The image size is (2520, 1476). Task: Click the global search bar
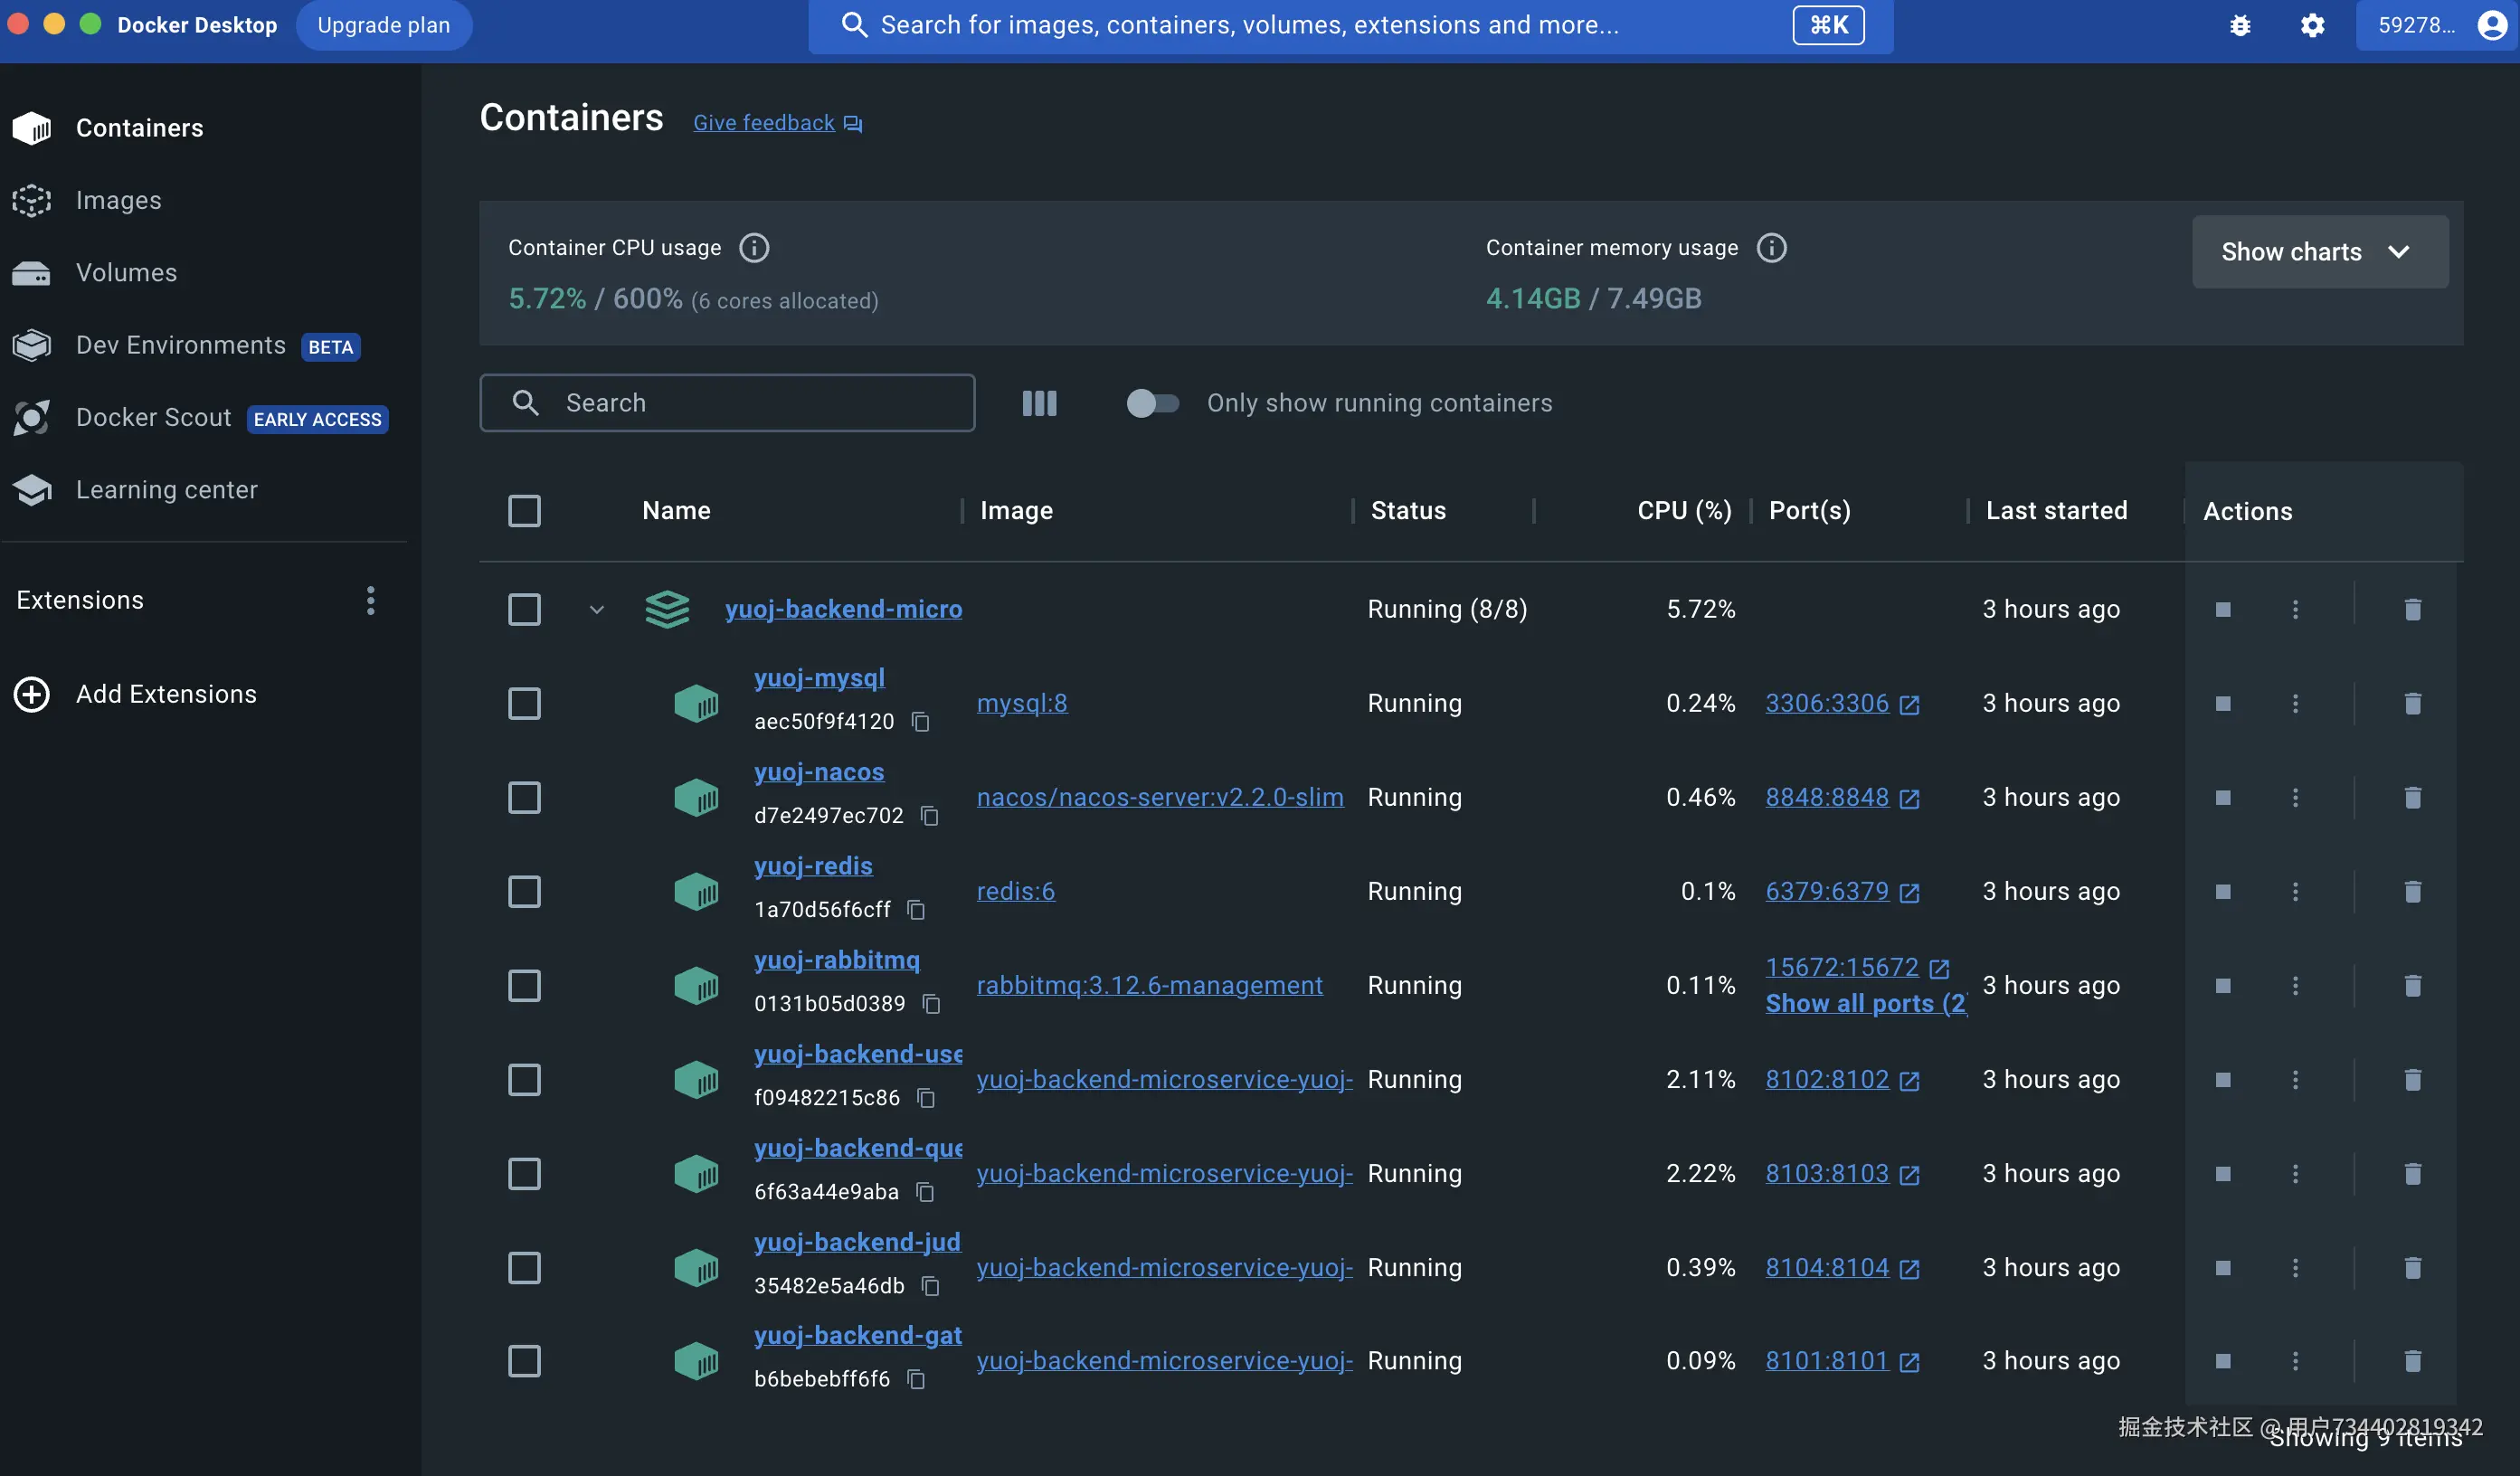(1350, 25)
